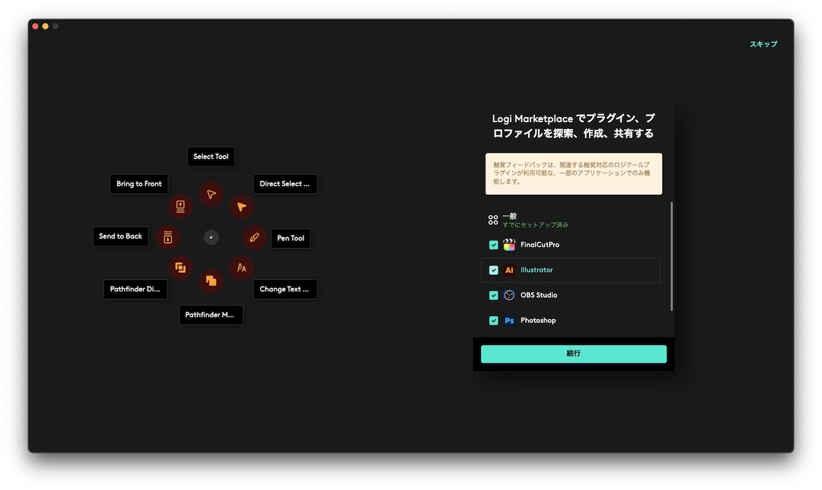
Task: Toggle the Photoshop checkbox
Action: pyautogui.click(x=493, y=320)
